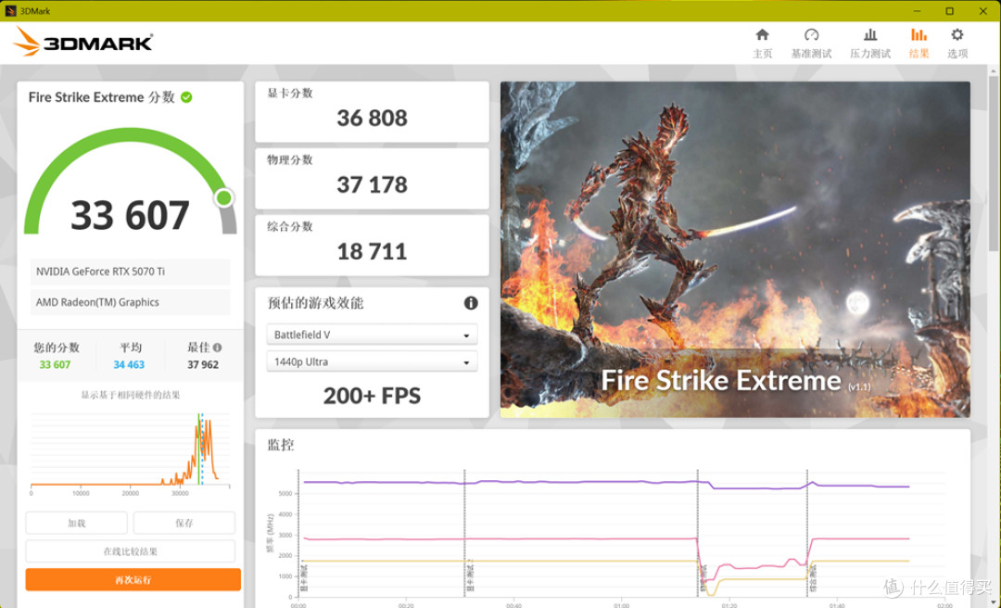
Task: Click the green score gauge knob
Action: point(223,198)
